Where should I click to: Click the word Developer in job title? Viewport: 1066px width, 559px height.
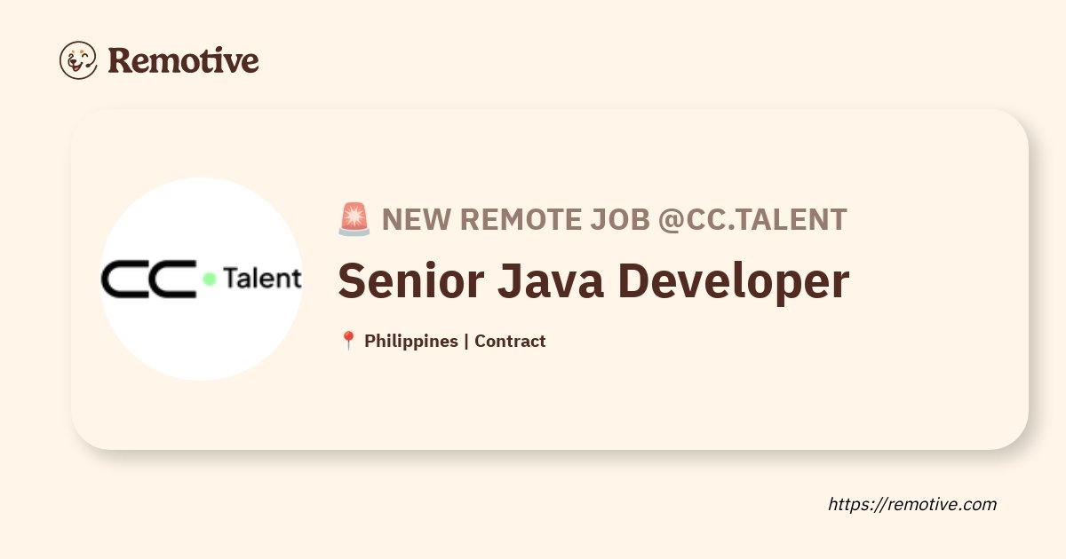(734, 283)
